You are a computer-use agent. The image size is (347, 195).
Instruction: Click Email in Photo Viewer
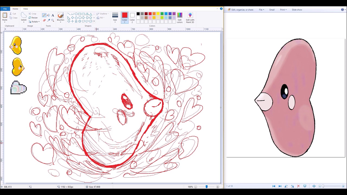[x=272, y=10]
